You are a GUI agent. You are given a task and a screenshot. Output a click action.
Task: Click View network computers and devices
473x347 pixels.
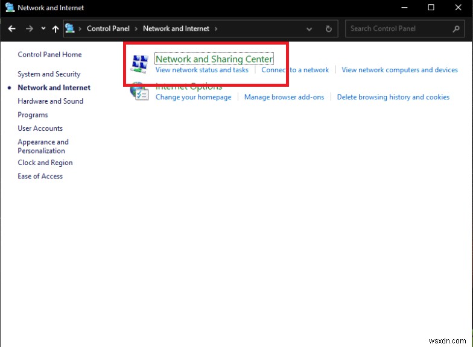(x=399, y=70)
